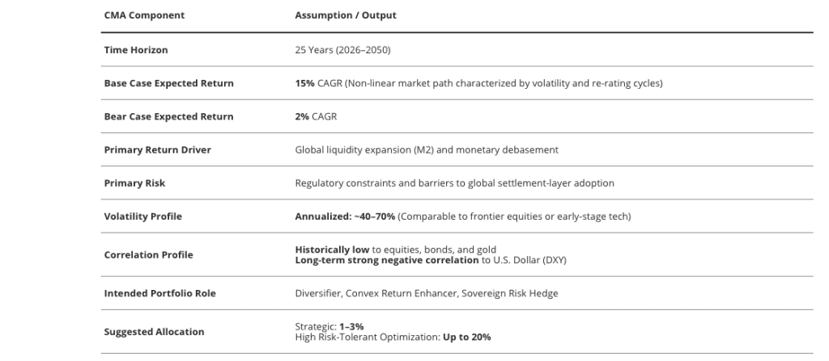Click the 25 Years (2026–2050) value
Image resolution: width=829 pixels, height=361 pixels.
pos(343,50)
